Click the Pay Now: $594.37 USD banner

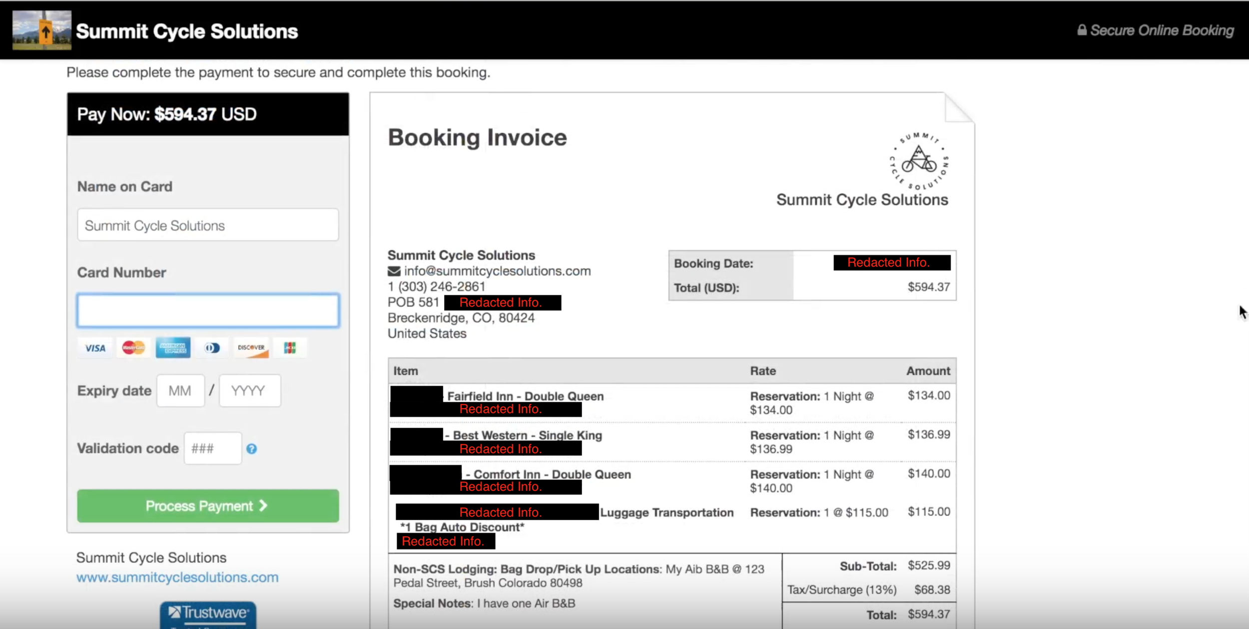click(x=208, y=114)
